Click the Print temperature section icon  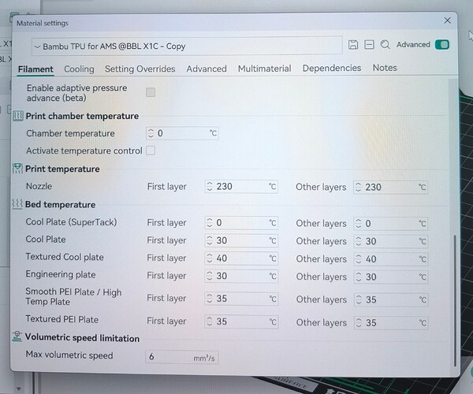[x=17, y=169]
